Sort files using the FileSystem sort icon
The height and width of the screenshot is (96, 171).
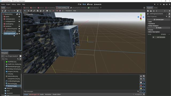coord(20,59)
